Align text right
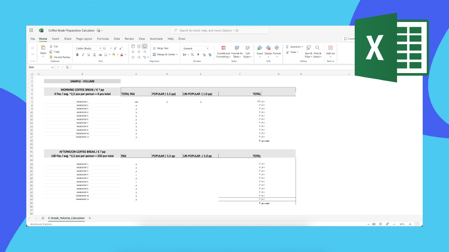The width and height of the screenshot is (449, 252). pyautogui.click(x=145, y=52)
